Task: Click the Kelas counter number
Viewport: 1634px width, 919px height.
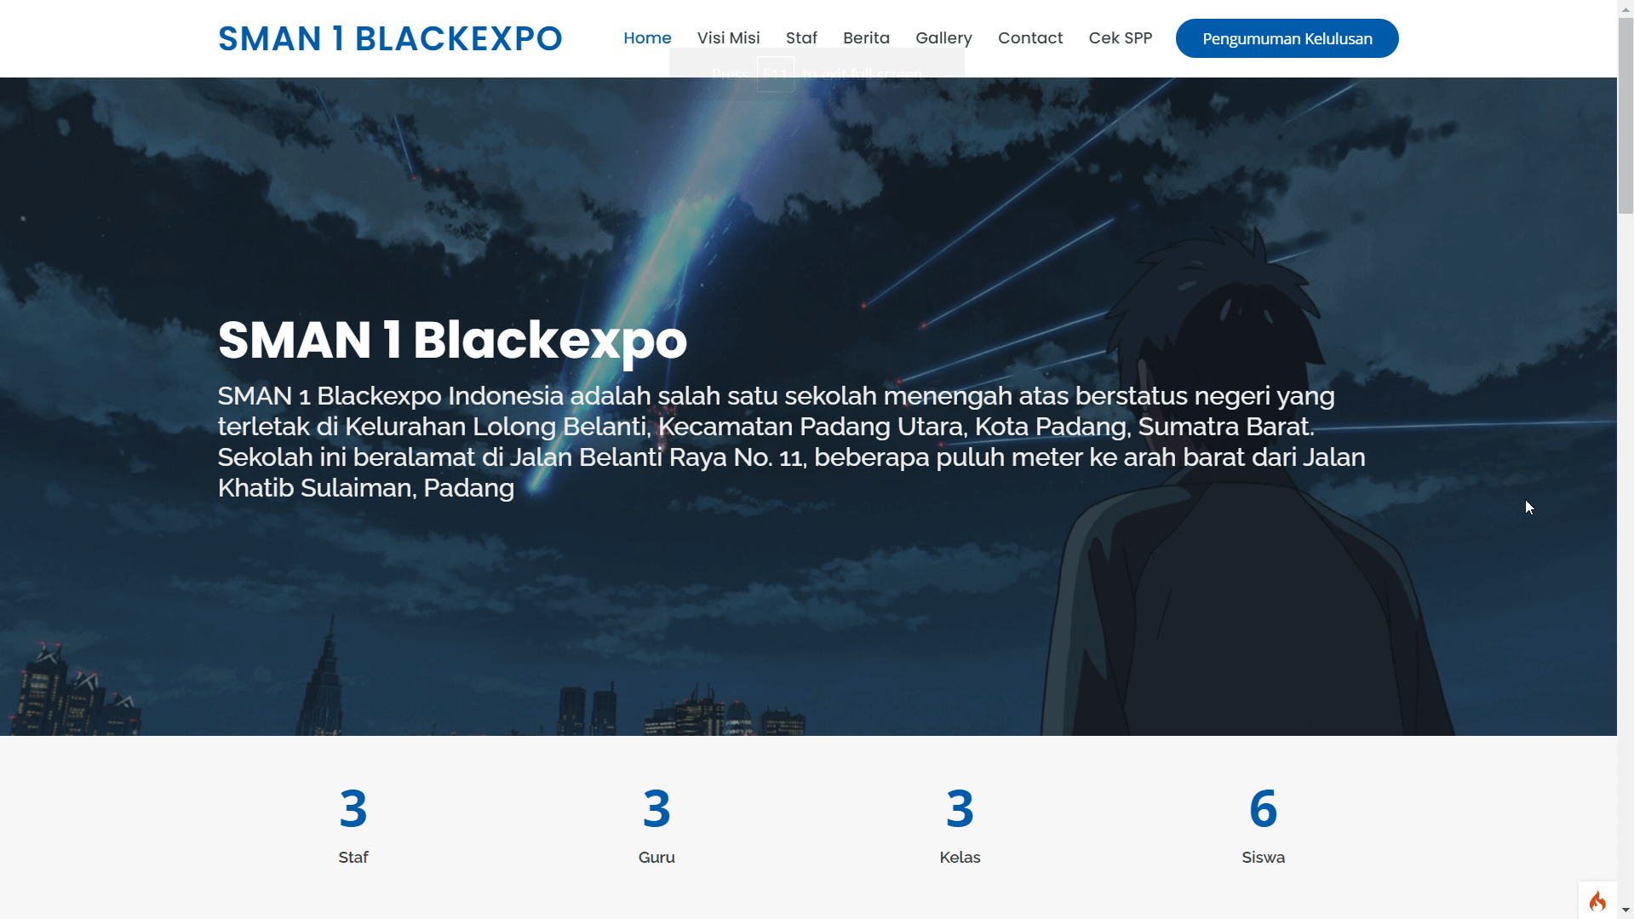Action: tap(960, 808)
